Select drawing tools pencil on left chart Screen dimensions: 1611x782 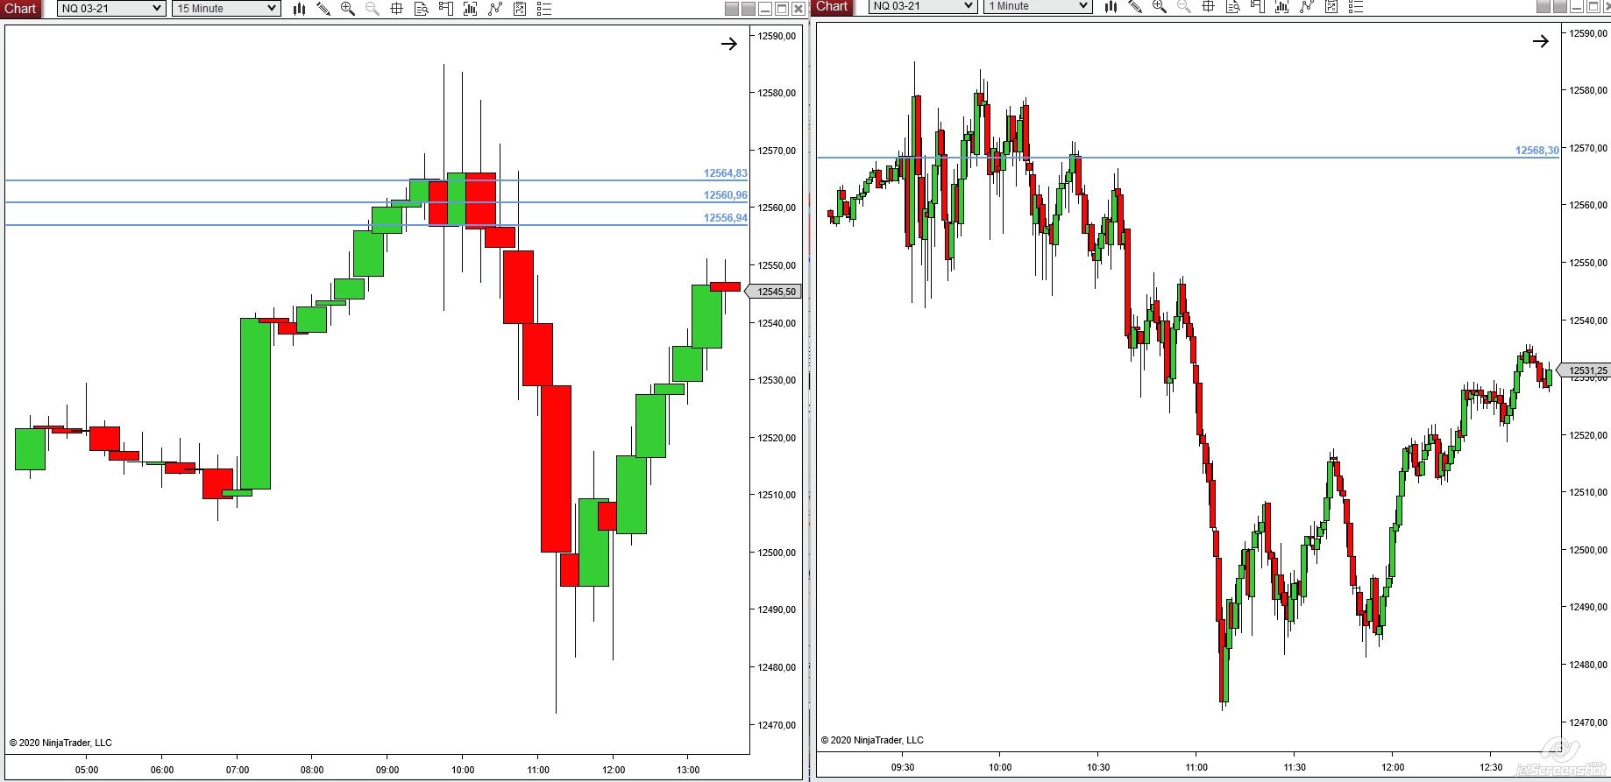pos(323,9)
